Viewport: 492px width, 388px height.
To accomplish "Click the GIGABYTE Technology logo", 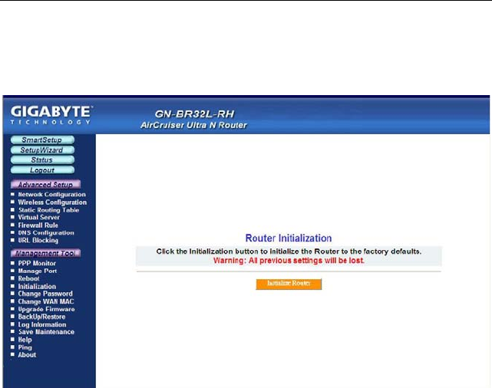I will (x=51, y=115).
